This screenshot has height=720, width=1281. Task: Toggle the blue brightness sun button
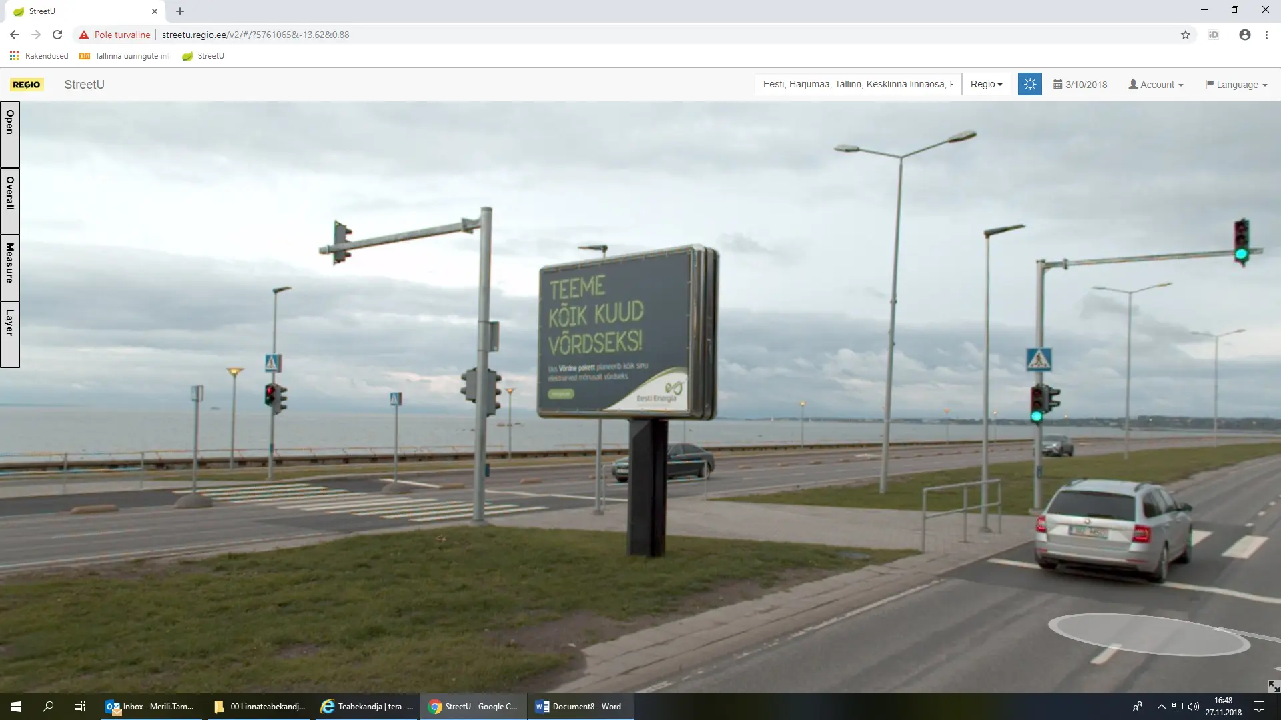(1029, 84)
